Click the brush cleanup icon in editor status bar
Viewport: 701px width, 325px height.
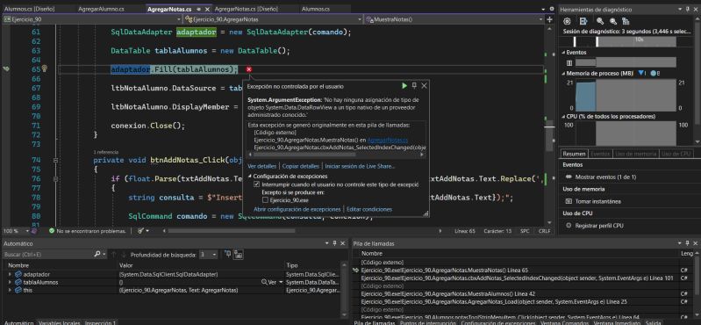click(x=140, y=231)
